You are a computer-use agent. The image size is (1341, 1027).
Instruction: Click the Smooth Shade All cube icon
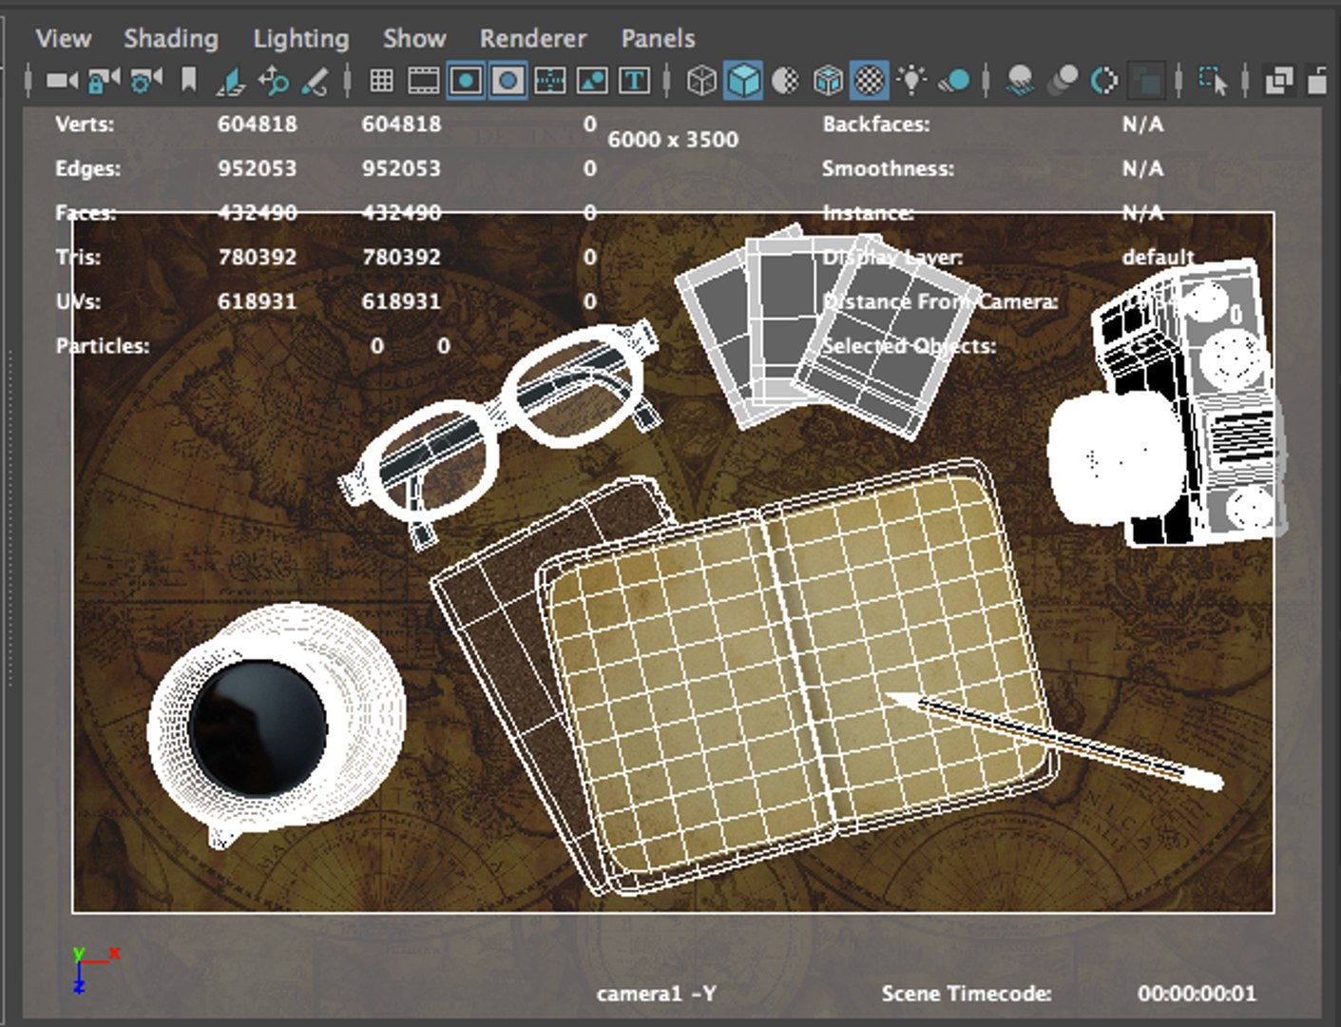point(743,81)
